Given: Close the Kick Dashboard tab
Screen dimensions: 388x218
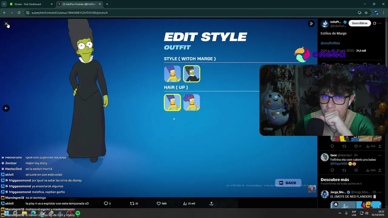Looking at the screenshot, I should point(52,4).
